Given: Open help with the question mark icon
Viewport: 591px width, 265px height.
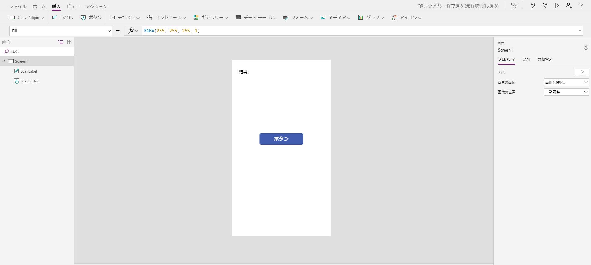Looking at the screenshot, I should 581,6.
